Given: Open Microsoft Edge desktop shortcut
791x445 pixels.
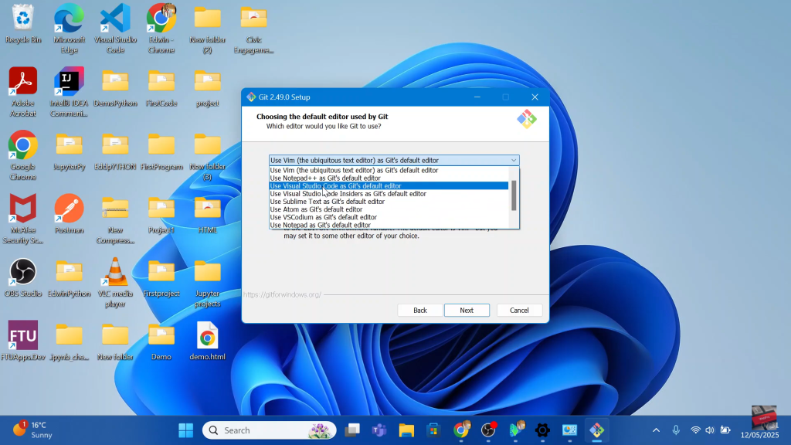Looking at the screenshot, I should 69,29.
